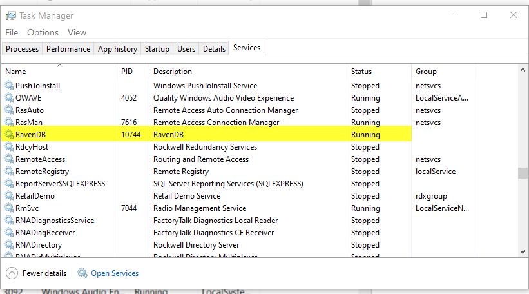
Task: Click the vertical scrollbar thumb
Action: click(x=523, y=173)
